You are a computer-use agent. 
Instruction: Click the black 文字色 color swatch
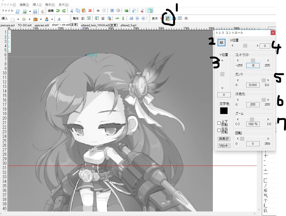click(224, 111)
